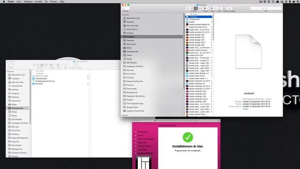Viewport: 300px width, 169px height.
Task: Click the Program column vertical scrollbar
Action: (213, 27)
